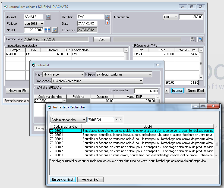This screenshot has width=224, height=188.
Task: Minimize the Journal des achats window
Action: pos(183,7)
